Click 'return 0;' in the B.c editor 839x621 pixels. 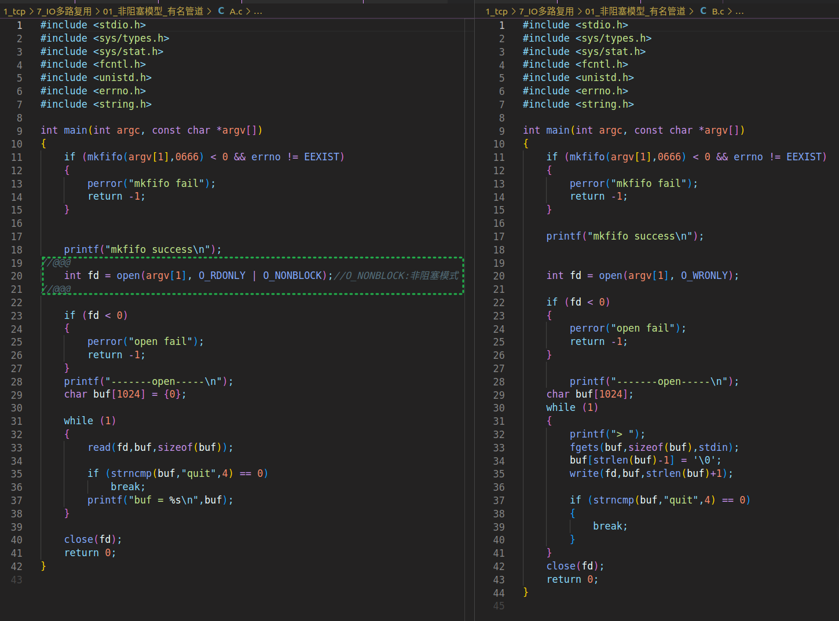573,579
